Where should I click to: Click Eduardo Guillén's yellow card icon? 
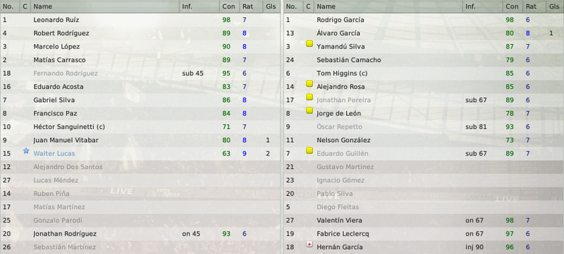(x=309, y=151)
